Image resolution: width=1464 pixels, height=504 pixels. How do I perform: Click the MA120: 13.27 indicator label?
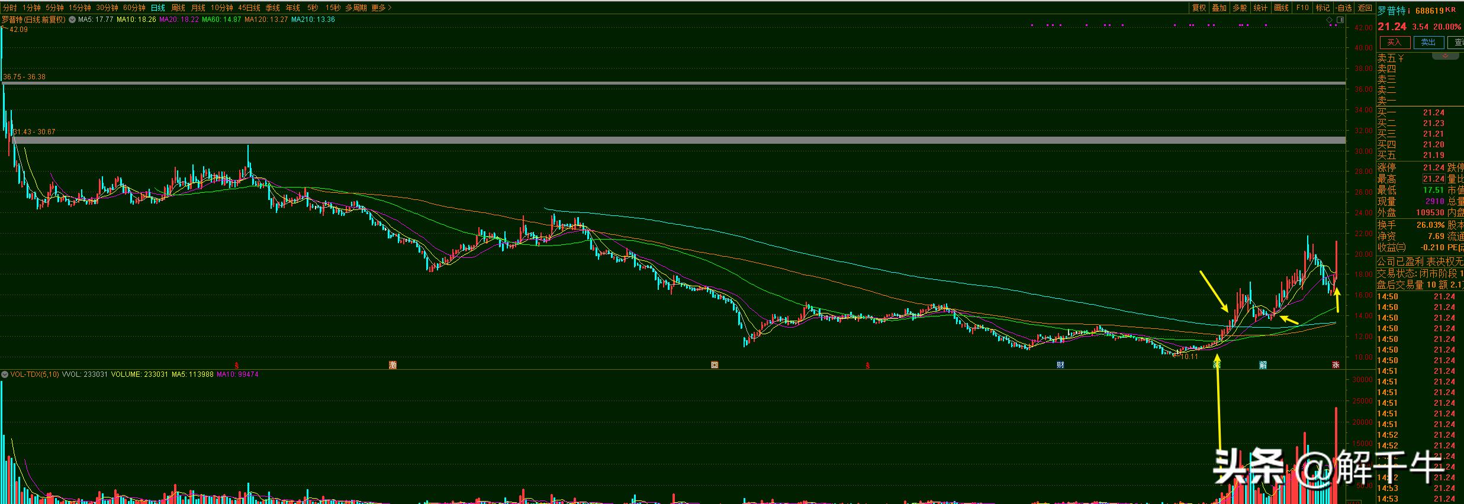pyautogui.click(x=266, y=20)
